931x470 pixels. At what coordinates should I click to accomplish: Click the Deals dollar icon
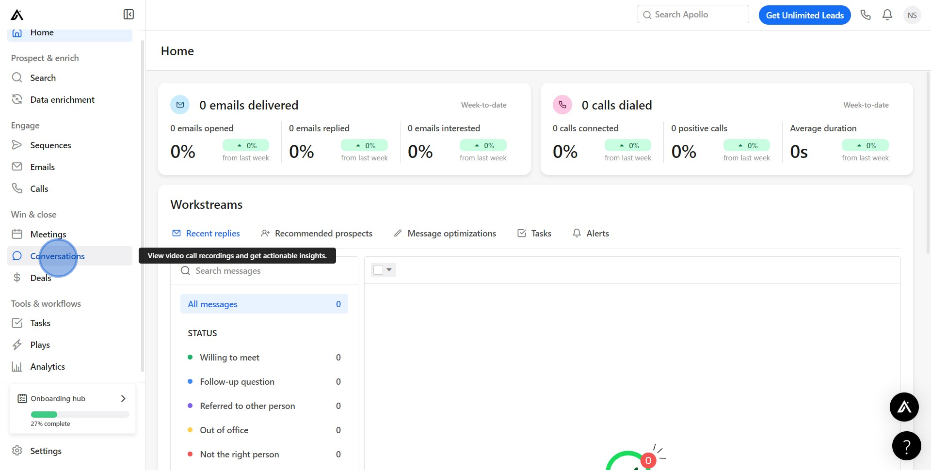click(x=17, y=278)
